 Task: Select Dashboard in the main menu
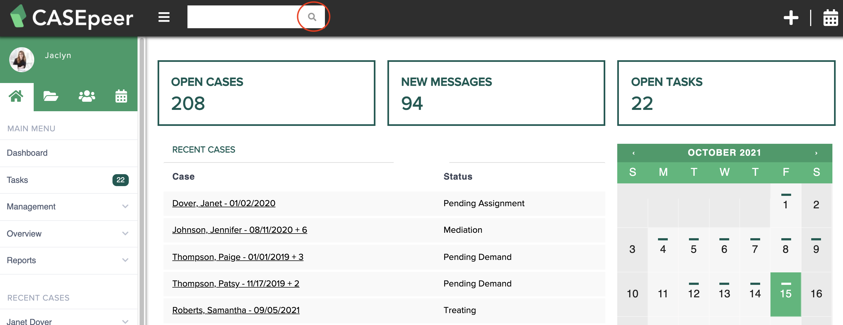click(27, 152)
